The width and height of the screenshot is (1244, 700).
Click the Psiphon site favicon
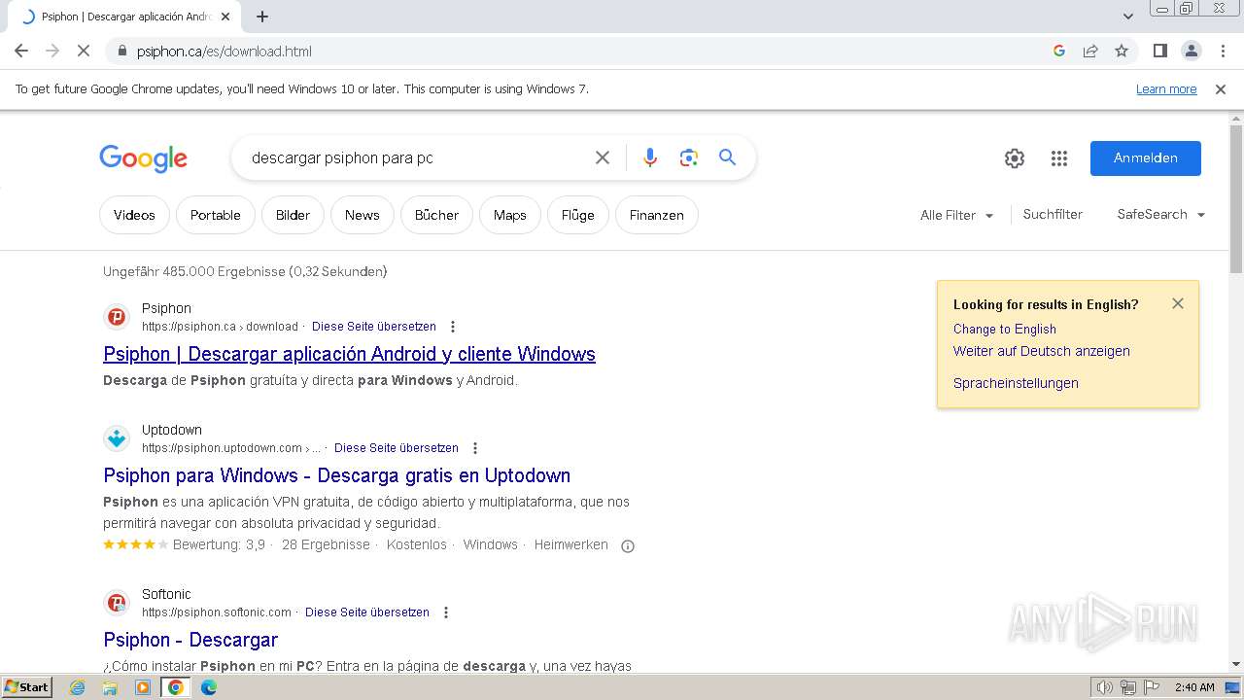[117, 317]
